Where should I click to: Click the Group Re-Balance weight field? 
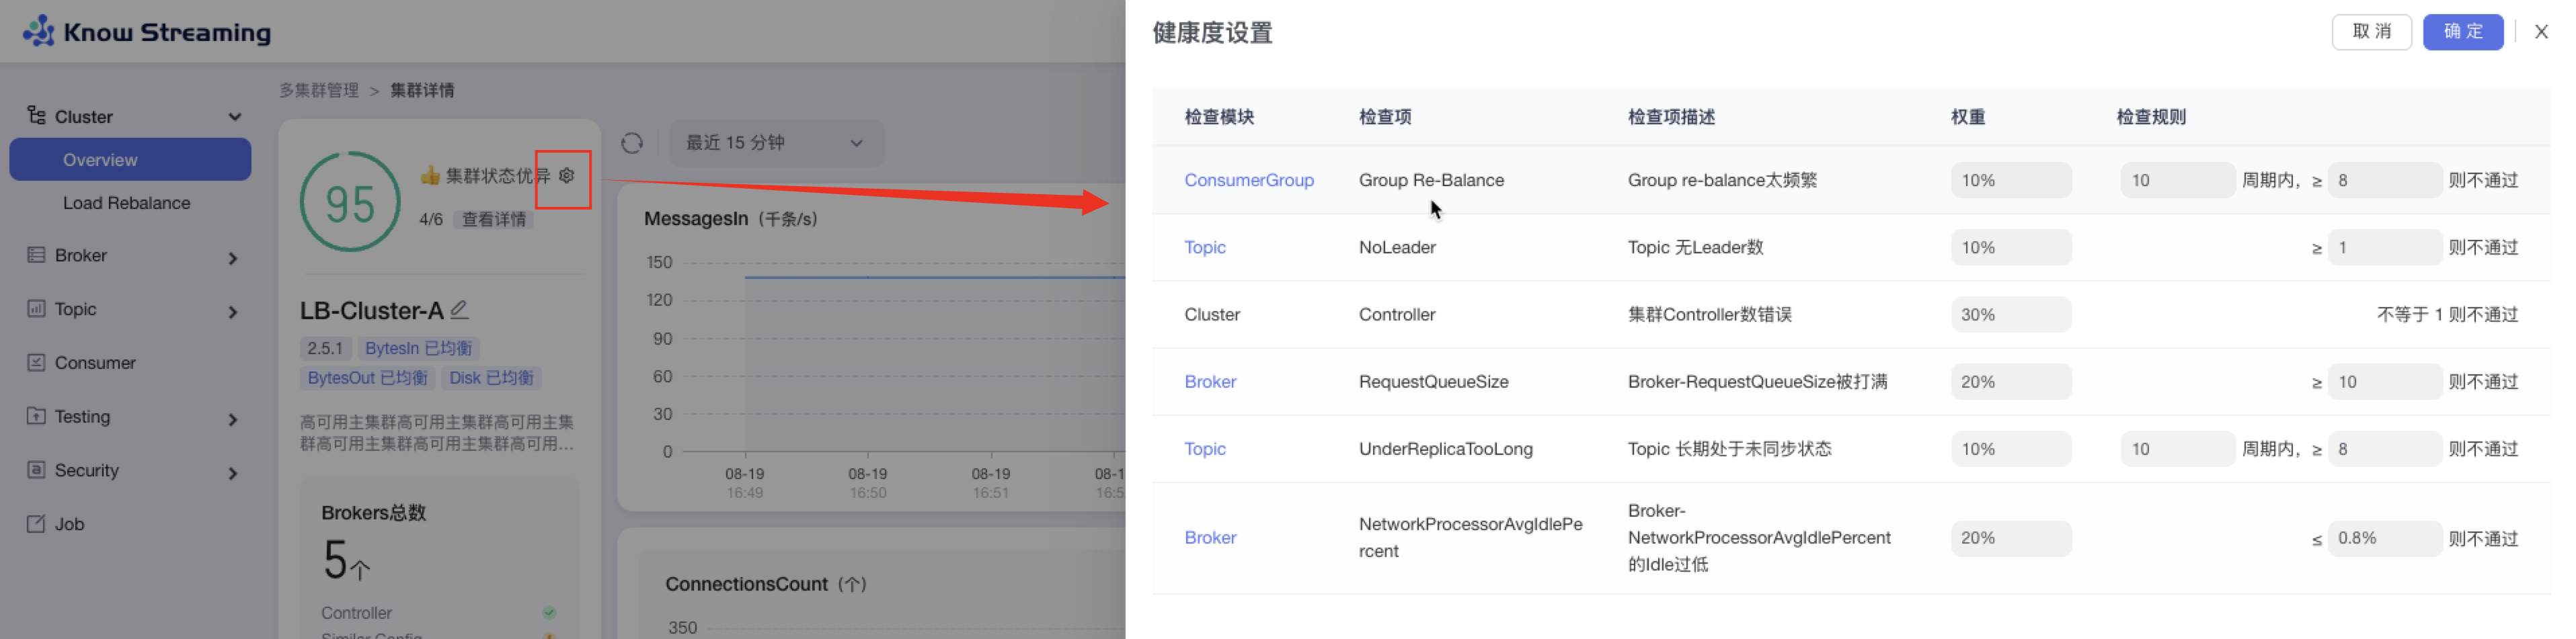click(x=2010, y=180)
